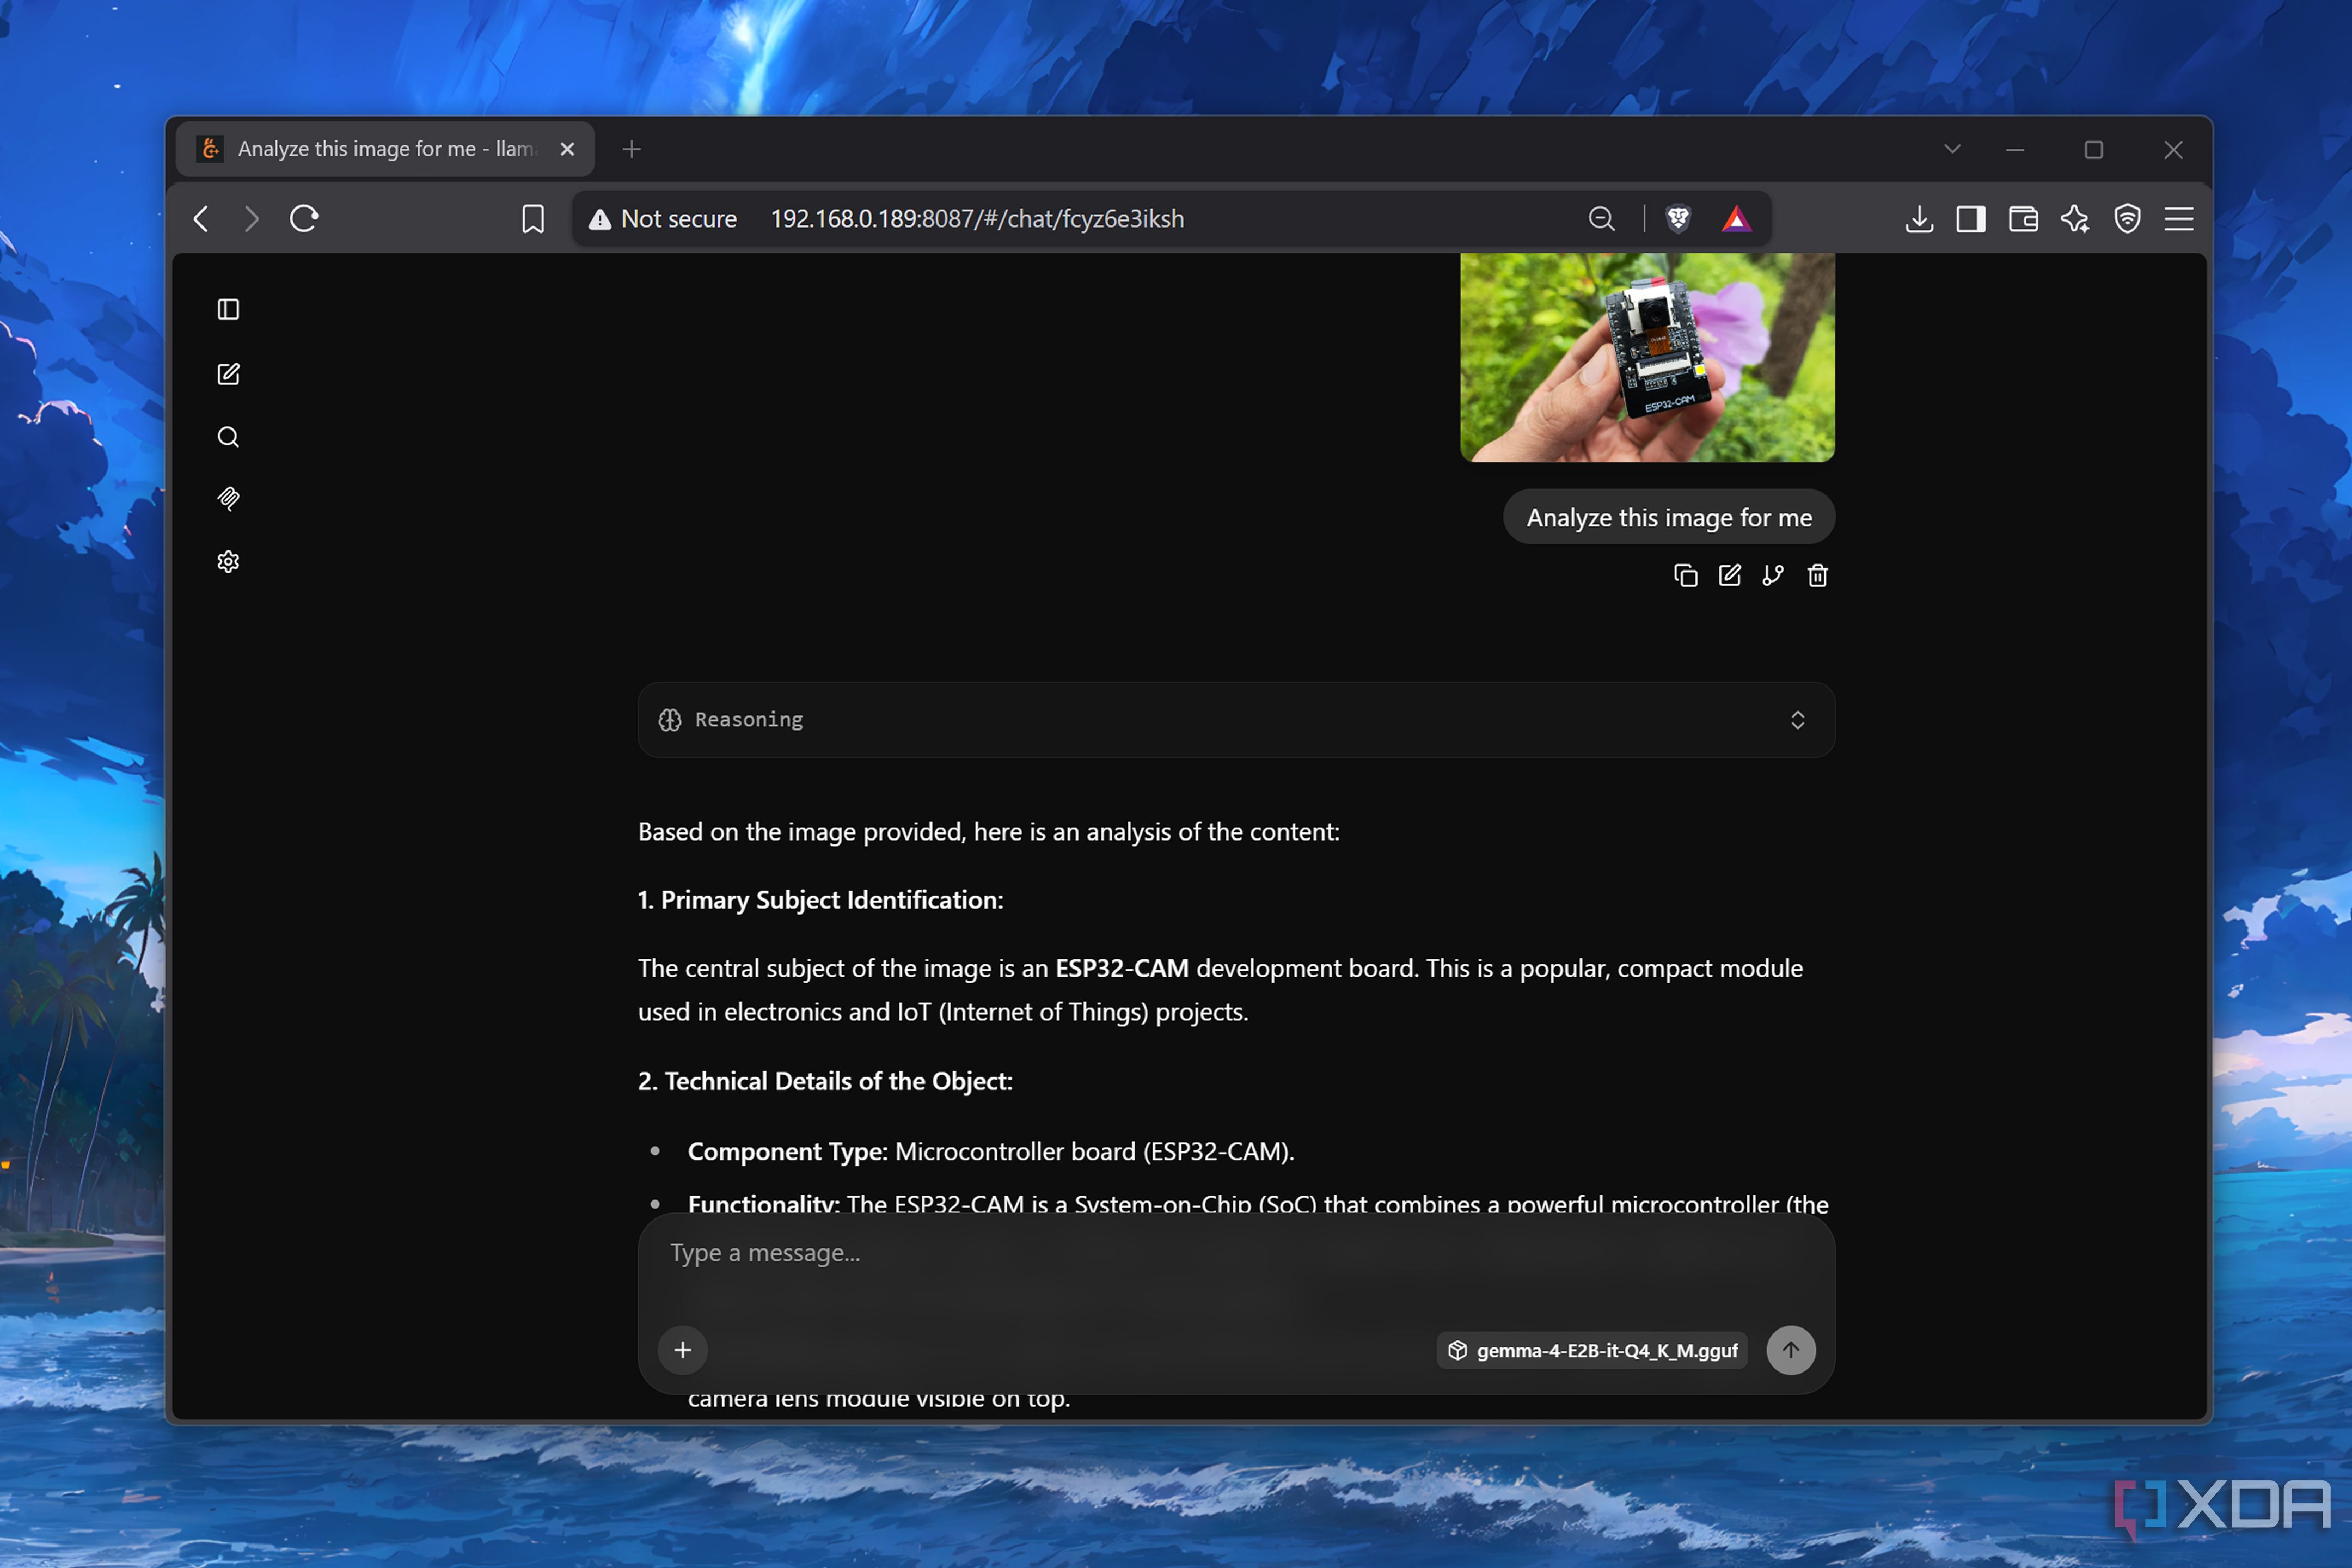The image size is (2352, 1568).
Task: Open browser downloads
Action: (1919, 219)
